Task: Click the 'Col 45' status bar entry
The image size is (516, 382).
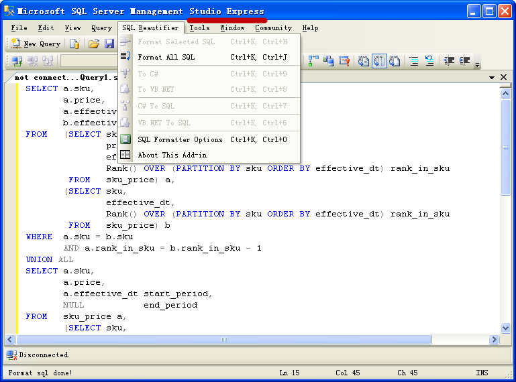Action: coord(348,373)
